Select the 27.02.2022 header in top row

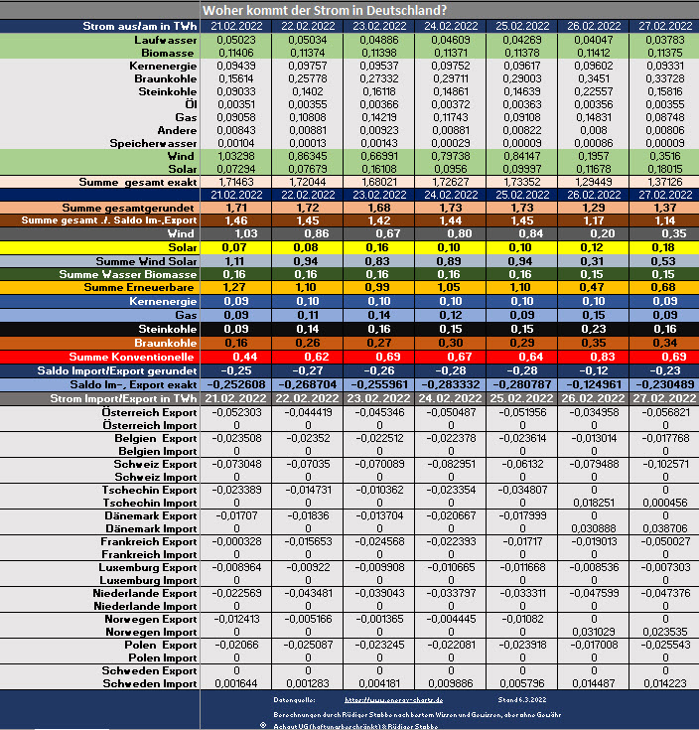[x=665, y=26]
